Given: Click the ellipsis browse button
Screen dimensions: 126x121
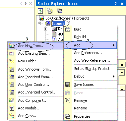Looking at the screenshot, I should (123, 88).
